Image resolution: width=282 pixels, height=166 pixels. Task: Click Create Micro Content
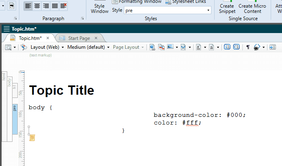252,7
